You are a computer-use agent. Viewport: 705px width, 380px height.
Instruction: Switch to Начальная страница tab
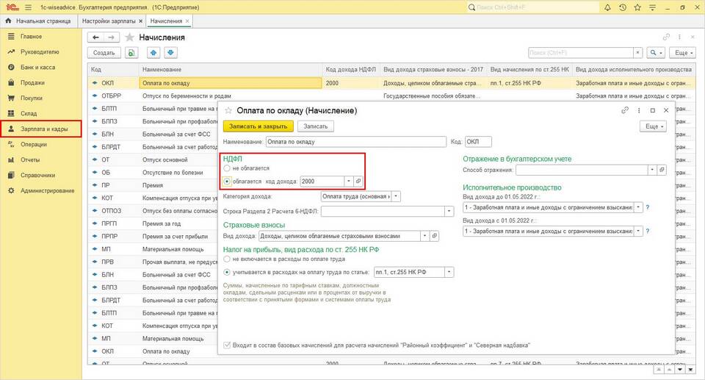click(x=39, y=21)
